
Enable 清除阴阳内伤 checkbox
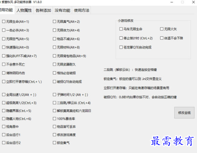(x=4, y=73)
